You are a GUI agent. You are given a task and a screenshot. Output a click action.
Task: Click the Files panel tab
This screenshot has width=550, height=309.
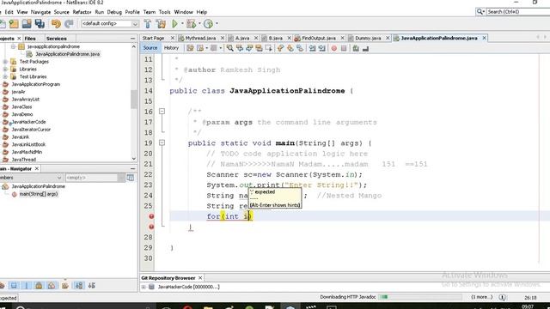coord(30,39)
